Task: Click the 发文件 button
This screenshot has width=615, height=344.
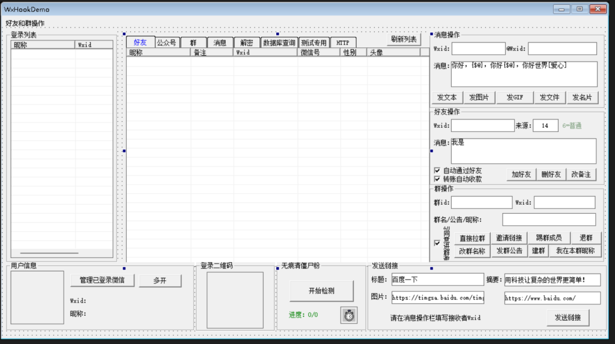Action: click(x=550, y=97)
